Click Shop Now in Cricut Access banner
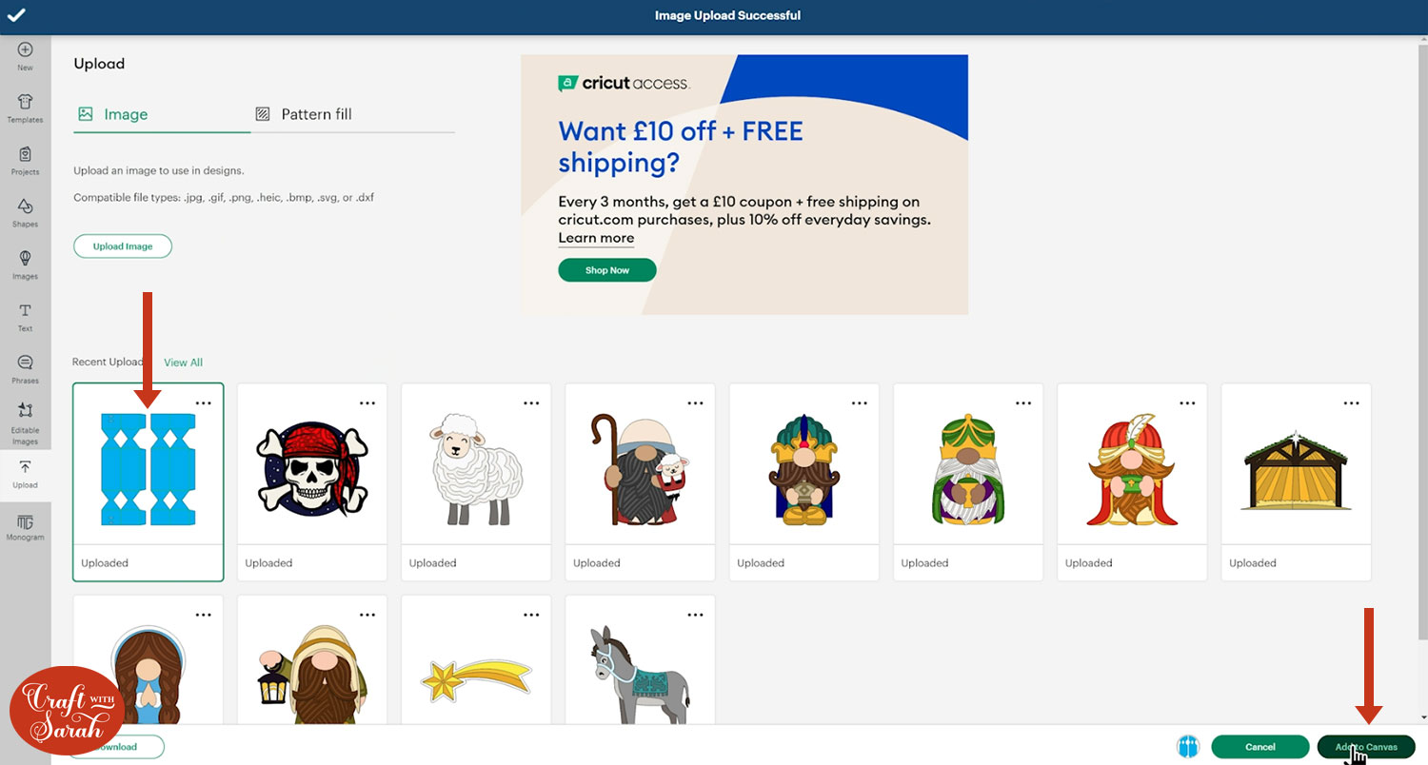The image size is (1428, 765). [607, 270]
